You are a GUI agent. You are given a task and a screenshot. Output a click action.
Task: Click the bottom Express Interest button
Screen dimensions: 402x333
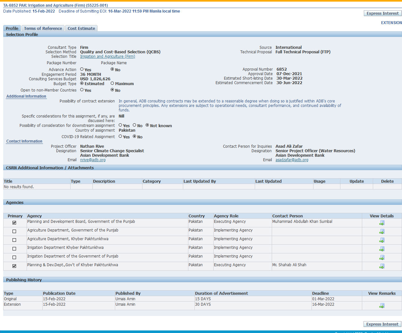[x=382, y=324]
